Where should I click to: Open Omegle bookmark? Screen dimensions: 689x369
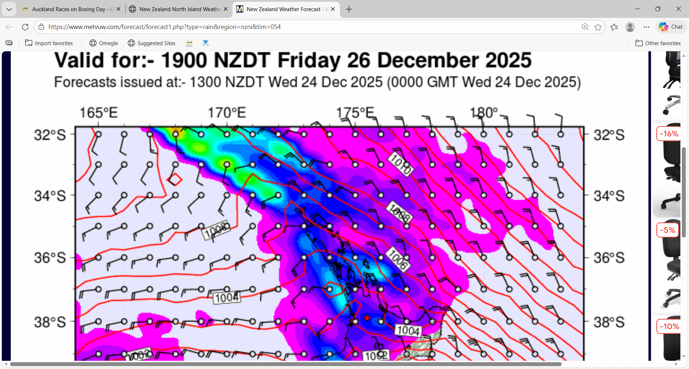pyautogui.click(x=104, y=43)
